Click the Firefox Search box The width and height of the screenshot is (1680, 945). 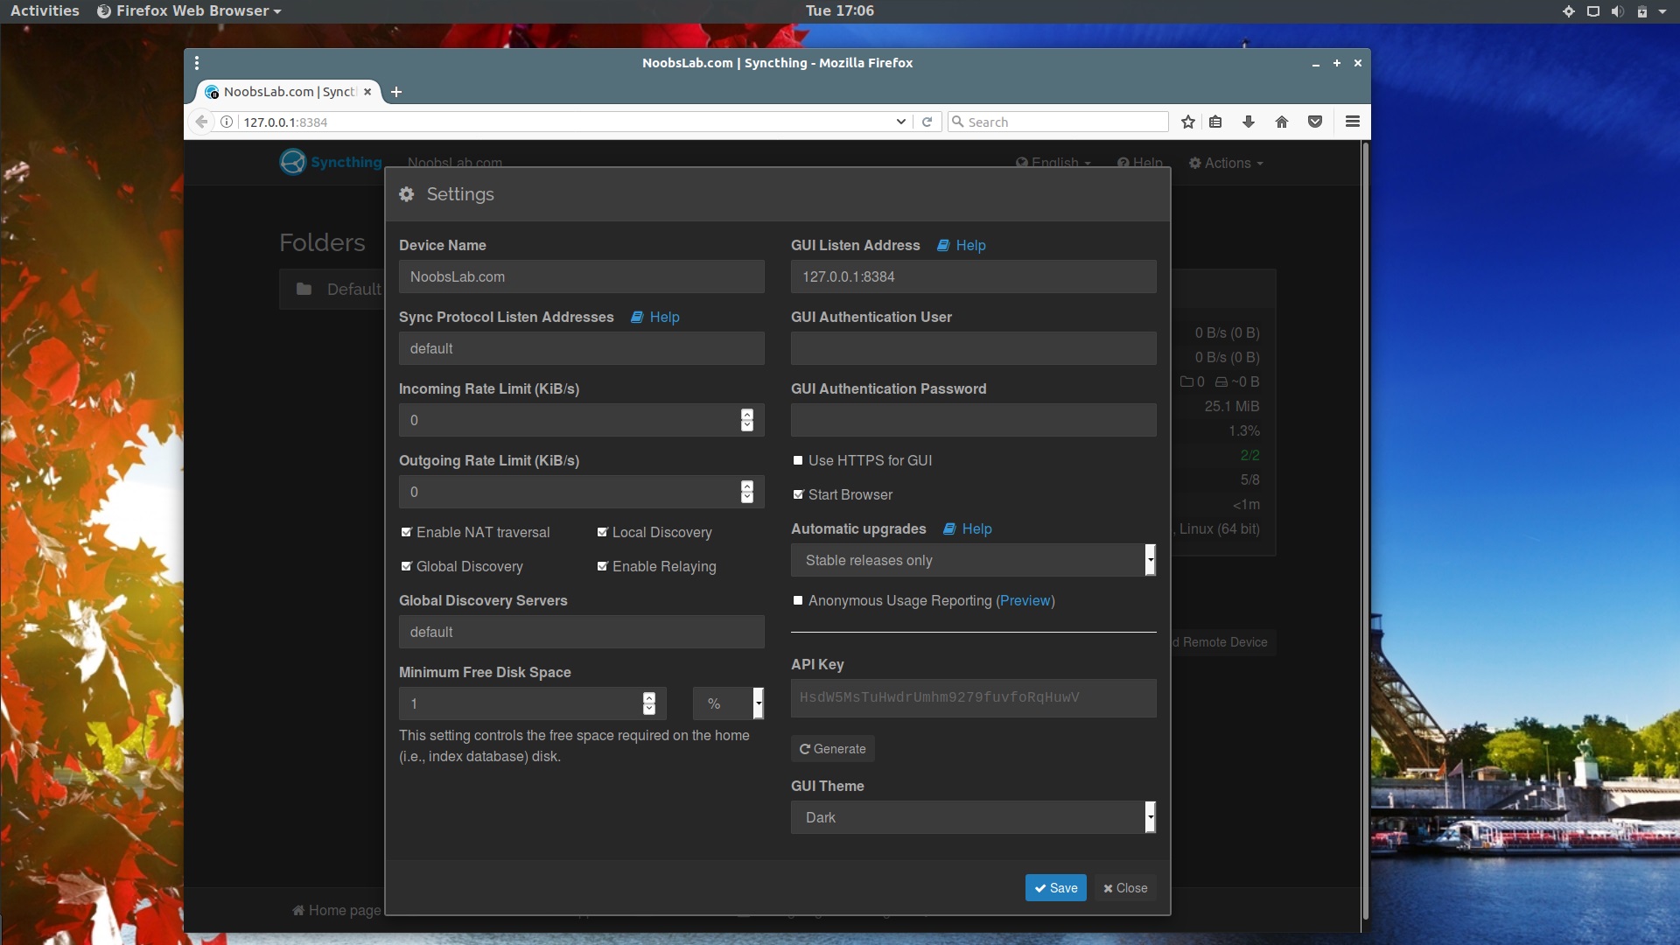[x=1058, y=122]
